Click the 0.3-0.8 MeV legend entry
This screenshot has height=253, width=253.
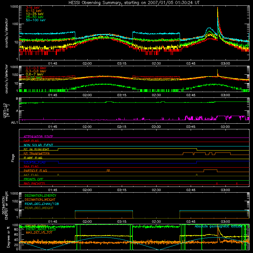[x=36, y=71]
